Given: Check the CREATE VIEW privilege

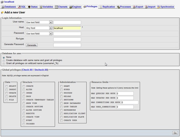Looking at the screenshot, I should coord(24,117).
